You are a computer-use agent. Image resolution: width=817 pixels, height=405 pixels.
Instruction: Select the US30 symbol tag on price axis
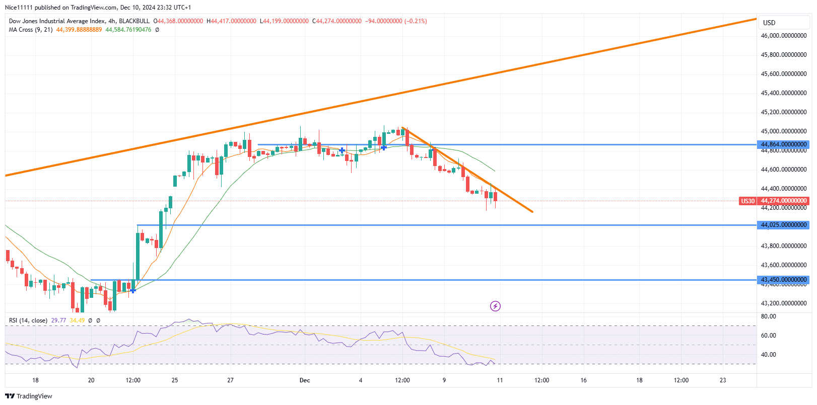click(748, 201)
